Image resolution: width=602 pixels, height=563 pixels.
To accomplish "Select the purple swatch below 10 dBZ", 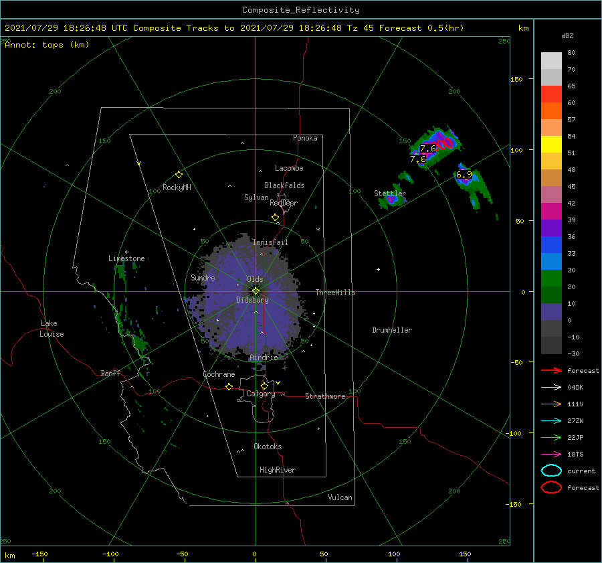I will click(x=551, y=312).
